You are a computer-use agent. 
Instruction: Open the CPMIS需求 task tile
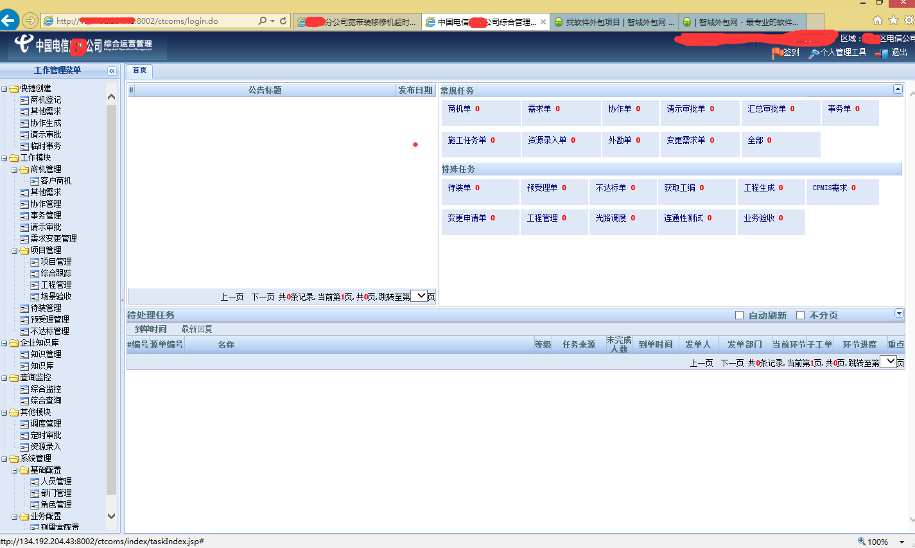(x=842, y=192)
